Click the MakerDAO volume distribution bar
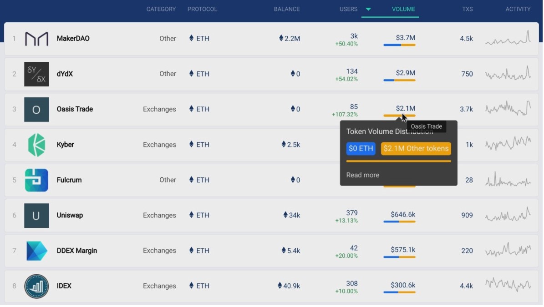This screenshot has width=544, height=307. (x=399, y=45)
